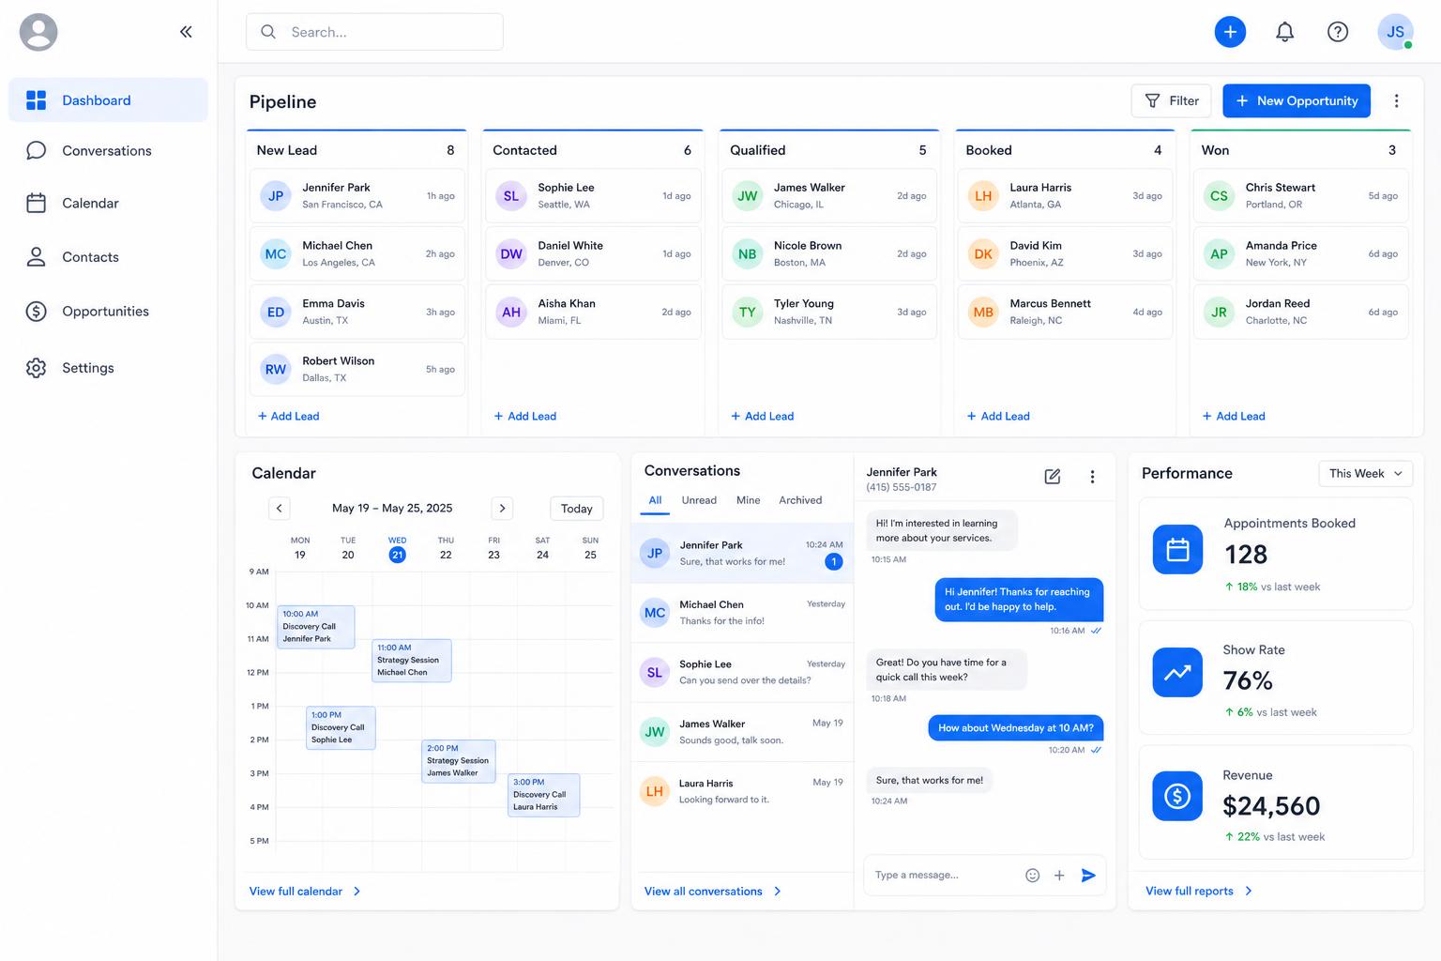This screenshot has height=961, width=1441.
Task: Open Emma Davis lead card from Austin, TX
Action: click(356, 313)
